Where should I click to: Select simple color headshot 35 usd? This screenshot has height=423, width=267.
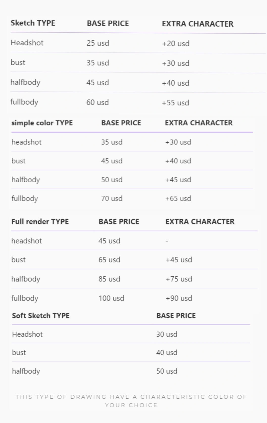point(112,142)
